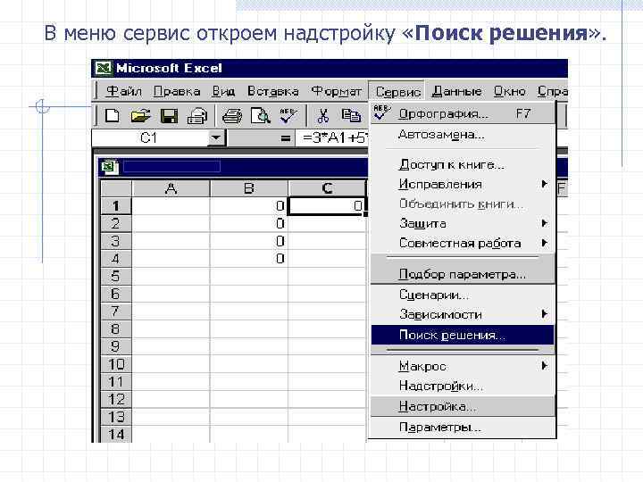Click active cell C1 containing 0
Screen dimensions: 643x482
tap(327, 206)
